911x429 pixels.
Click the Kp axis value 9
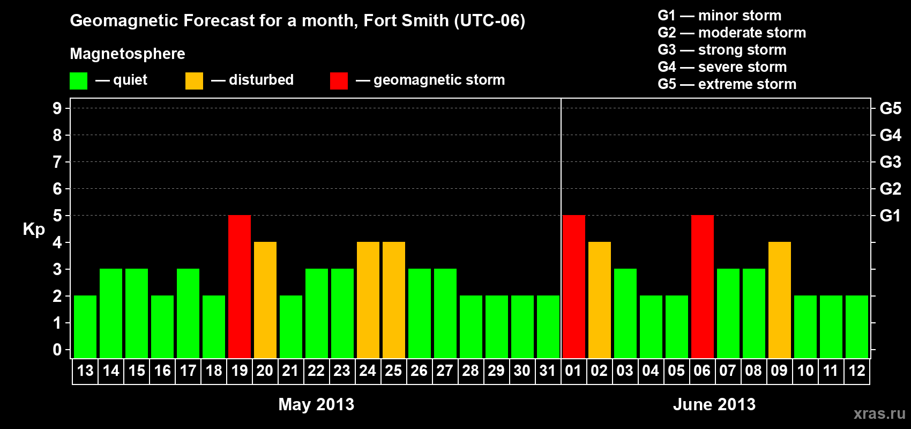coord(57,108)
